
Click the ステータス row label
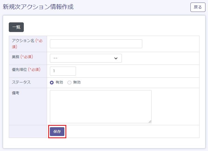(x=21, y=82)
